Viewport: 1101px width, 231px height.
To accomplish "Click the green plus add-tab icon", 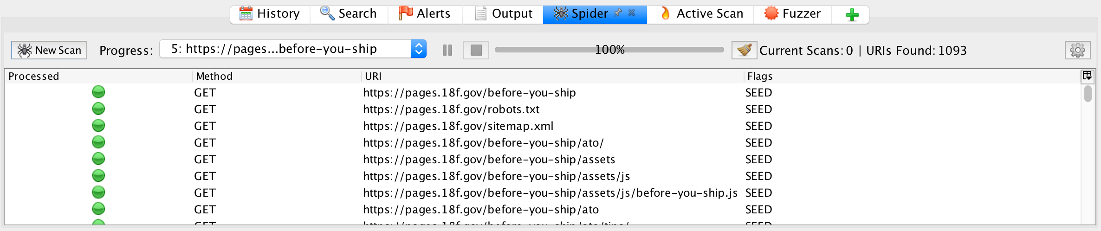I will tap(852, 15).
